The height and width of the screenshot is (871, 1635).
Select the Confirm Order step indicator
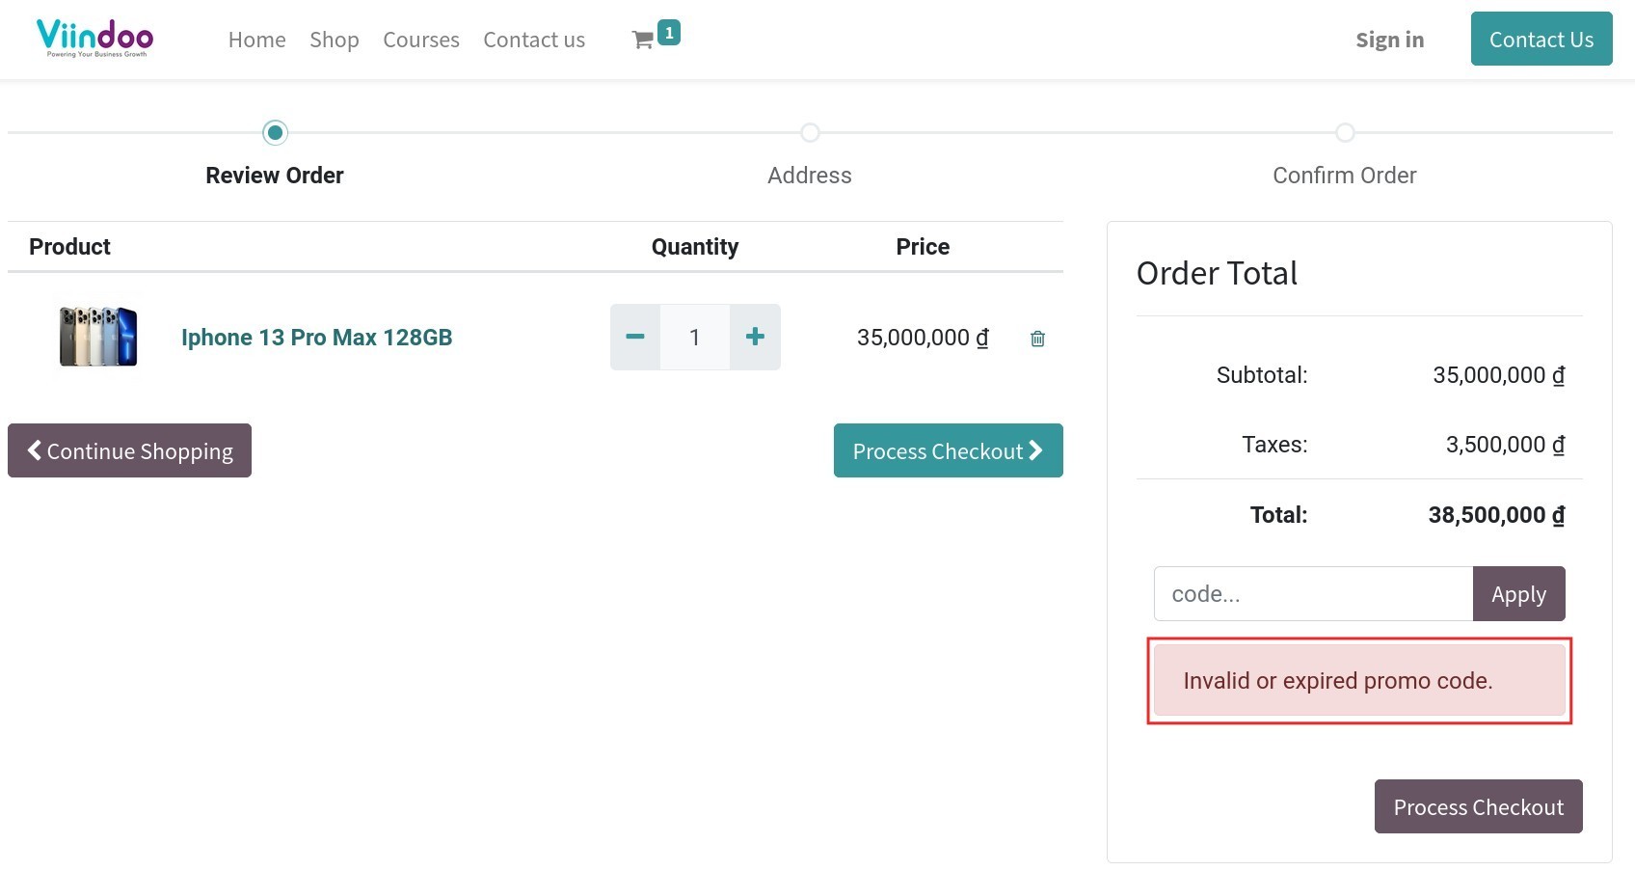pos(1344,133)
